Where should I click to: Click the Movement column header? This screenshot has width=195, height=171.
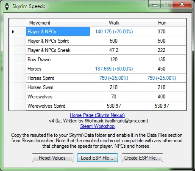[58, 23]
